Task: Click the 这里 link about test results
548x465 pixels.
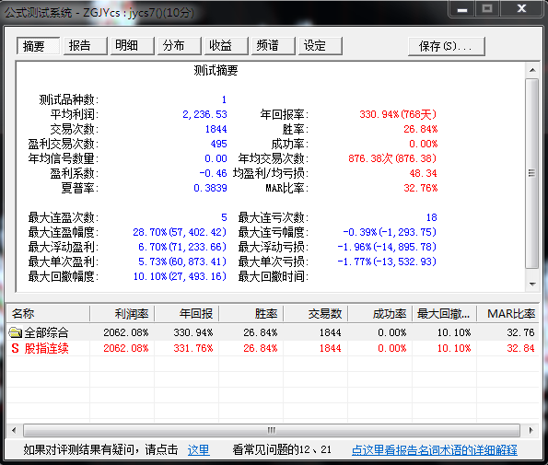Action: point(199,449)
